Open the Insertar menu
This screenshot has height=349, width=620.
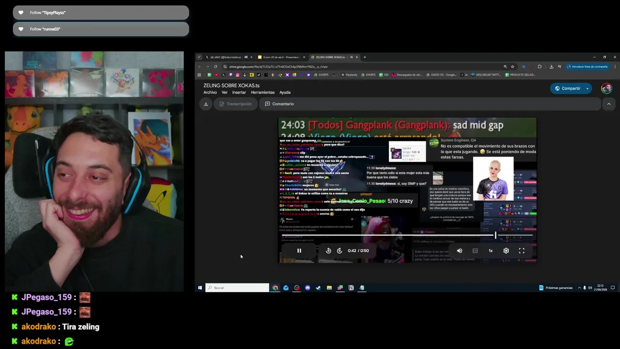239,93
